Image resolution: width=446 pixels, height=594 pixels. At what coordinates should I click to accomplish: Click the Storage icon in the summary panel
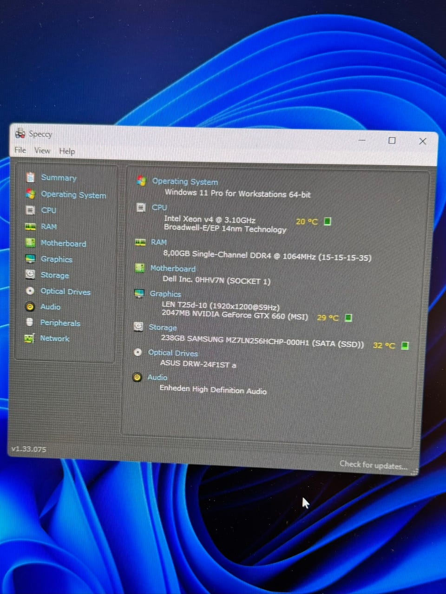pyautogui.click(x=138, y=327)
